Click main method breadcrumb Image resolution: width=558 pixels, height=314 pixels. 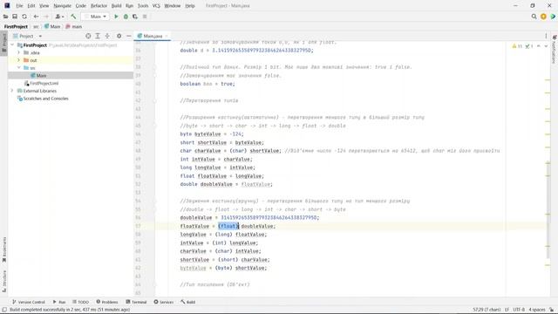coord(74,26)
